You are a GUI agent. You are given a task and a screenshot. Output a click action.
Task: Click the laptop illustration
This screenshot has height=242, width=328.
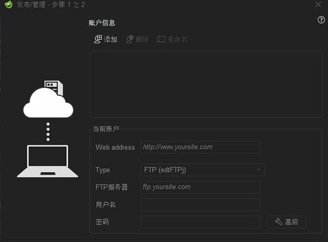click(48, 162)
